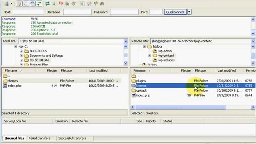The width and height of the screenshot is (256, 144).
Task: Expand the my bb101 site folder
Action: 21,60
